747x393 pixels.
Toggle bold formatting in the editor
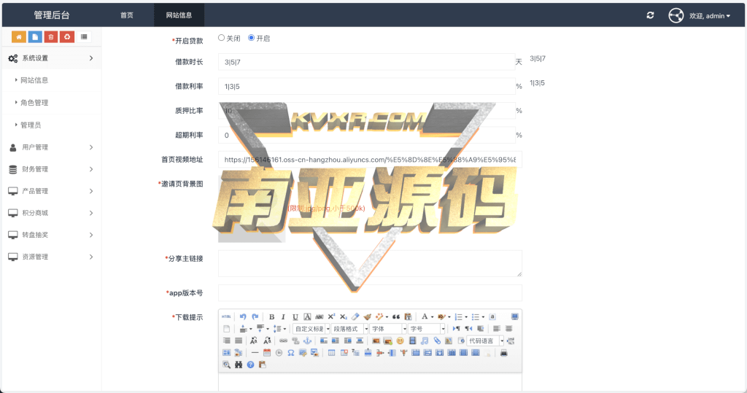[x=271, y=316]
